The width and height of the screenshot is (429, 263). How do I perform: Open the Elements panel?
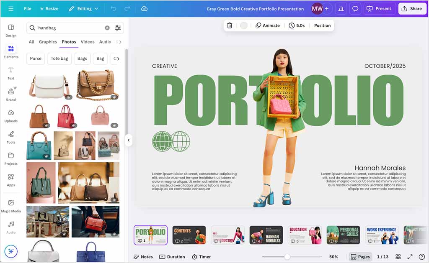point(11,52)
